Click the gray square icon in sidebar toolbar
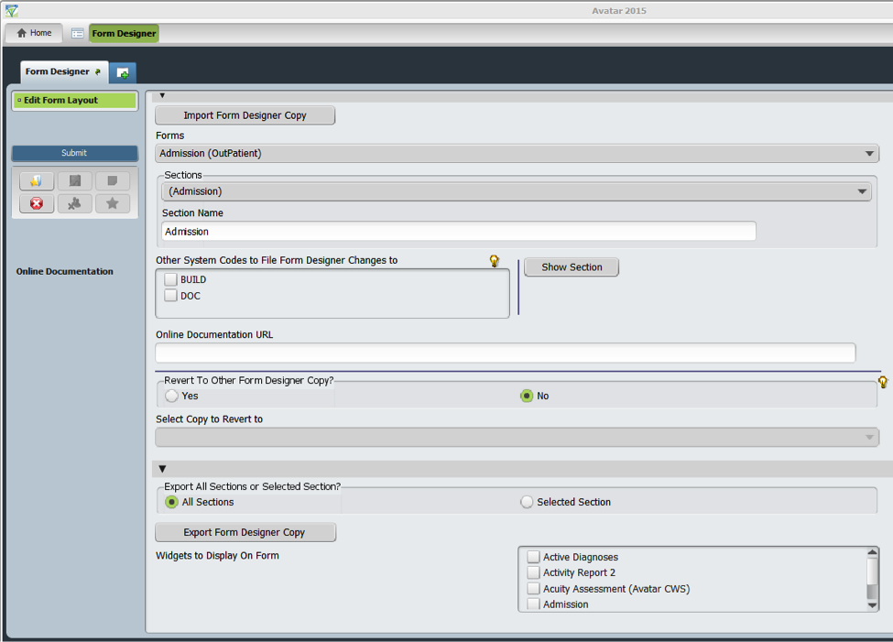Image resolution: width=893 pixels, height=642 pixels. (x=112, y=180)
